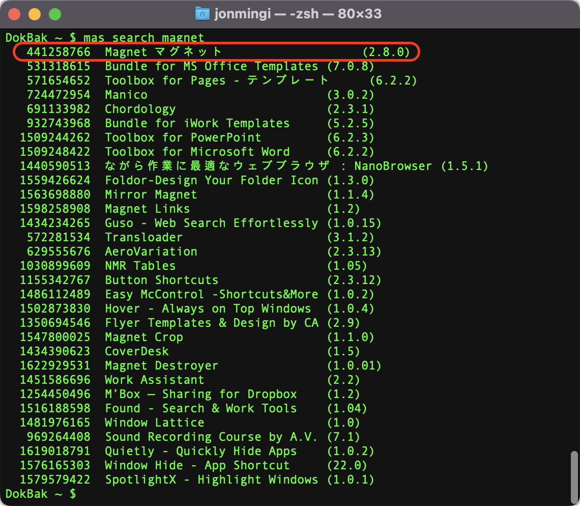The image size is (580, 506).
Task: Click app ID 1451586696
Action: 55,380
